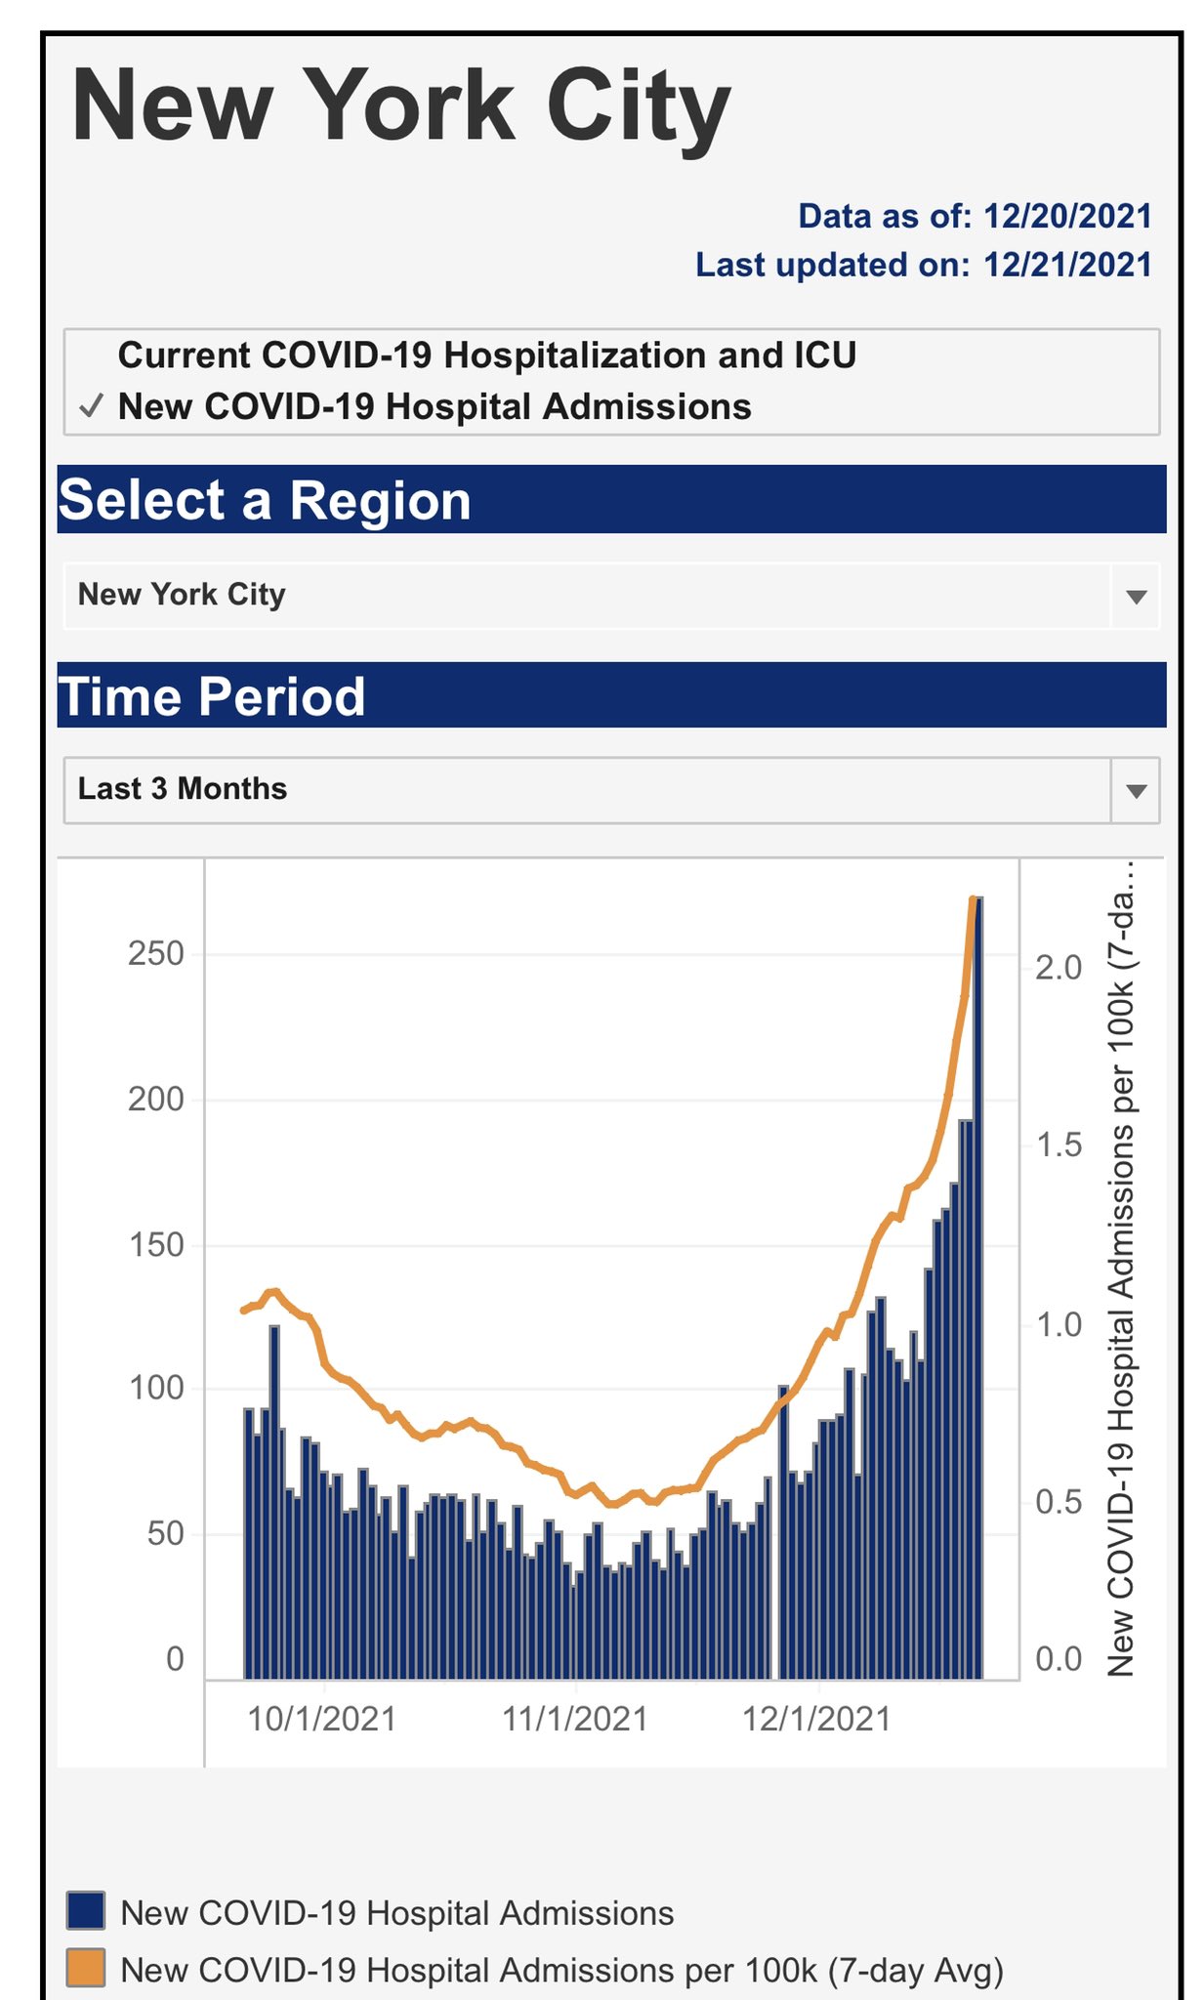Click the dark blue Hospital Admissions legend swatch
1203x2000 pixels.
86,1911
